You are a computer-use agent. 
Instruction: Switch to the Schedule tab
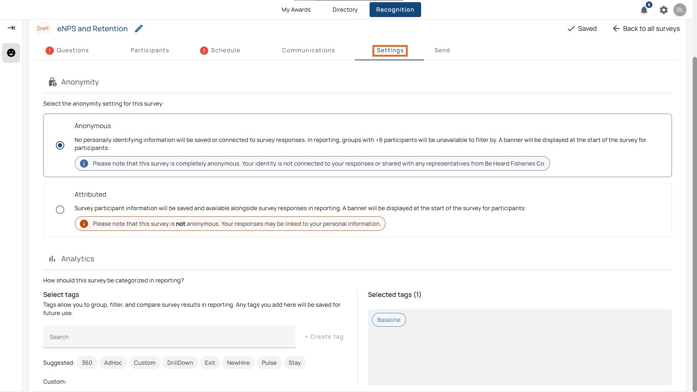[225, 50]
